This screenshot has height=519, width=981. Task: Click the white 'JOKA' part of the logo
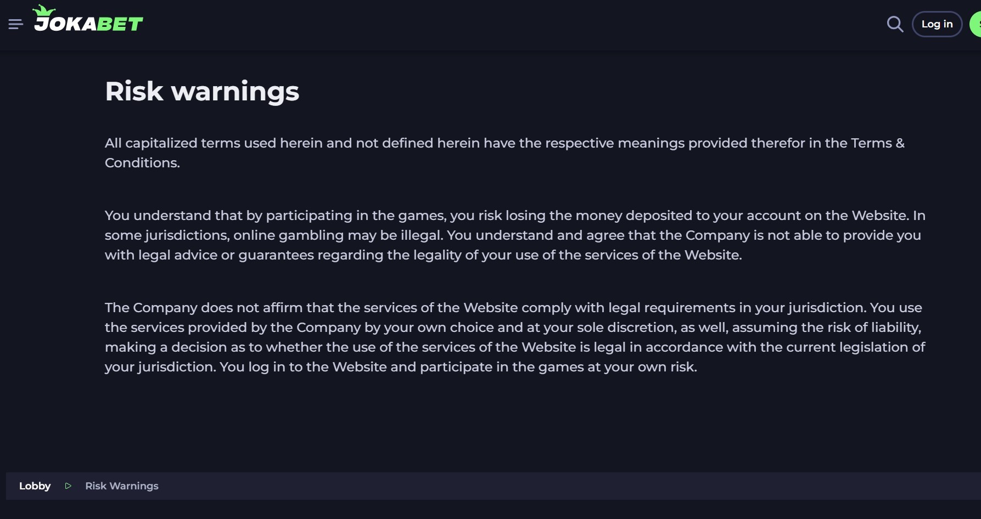pos(65,24)
